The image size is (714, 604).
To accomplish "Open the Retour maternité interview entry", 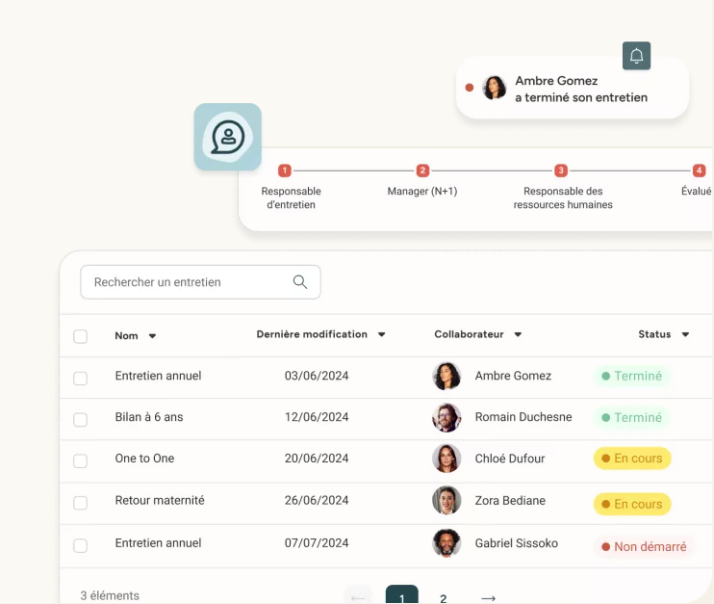I will (160, 501).
